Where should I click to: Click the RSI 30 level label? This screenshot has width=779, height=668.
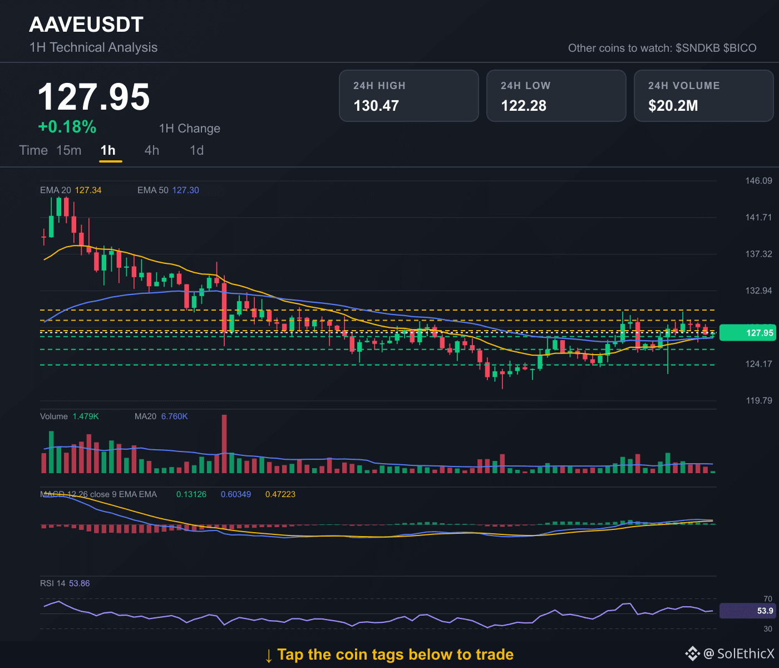click(x=768, y=629)
